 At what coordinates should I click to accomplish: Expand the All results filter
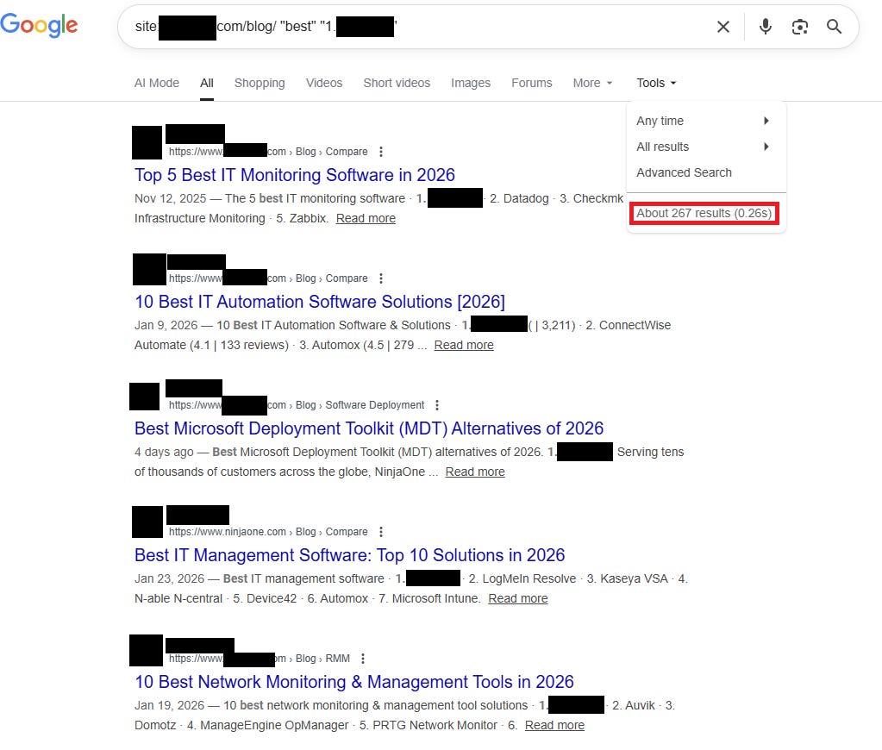[704, 147]
